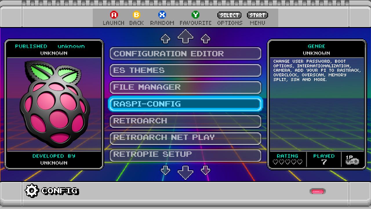Viewport: 371px width, 209px height.
Task: Click the START menu pill button
Action: pyautogui.click(x=257, y=15)
